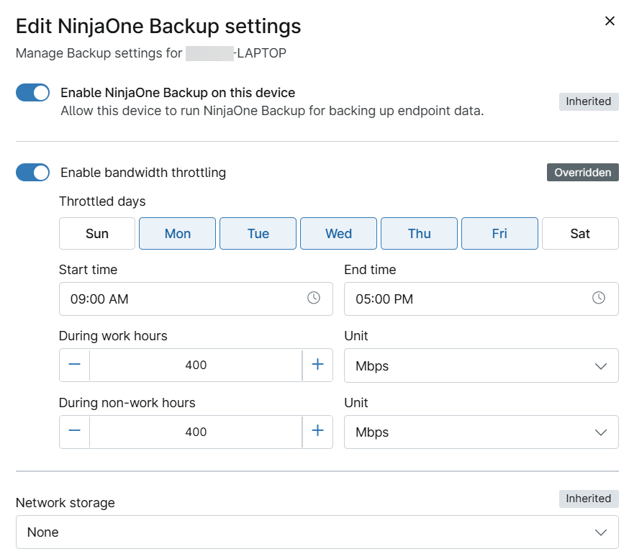Click the clock icon in Start time
The width and height of the screenshot is (629, 559).
[313, 298]
